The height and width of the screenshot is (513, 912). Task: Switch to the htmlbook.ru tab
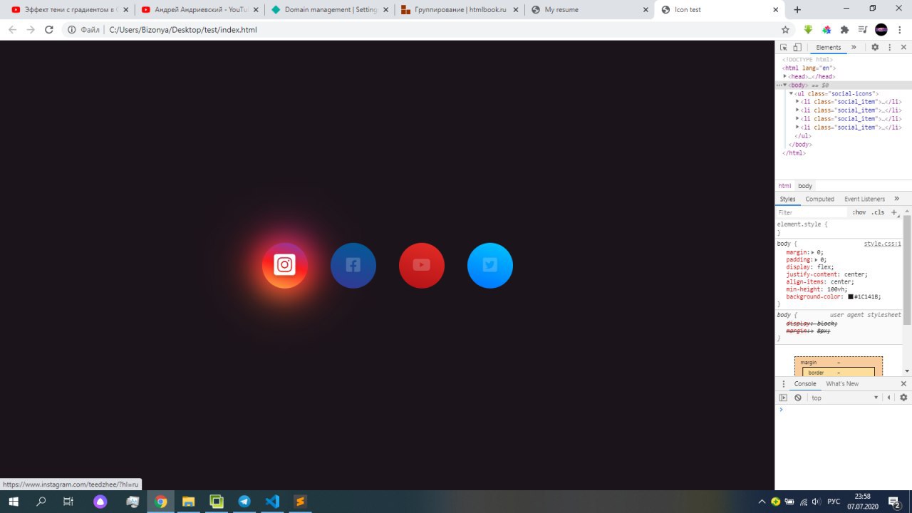click(x=460, y=10)
